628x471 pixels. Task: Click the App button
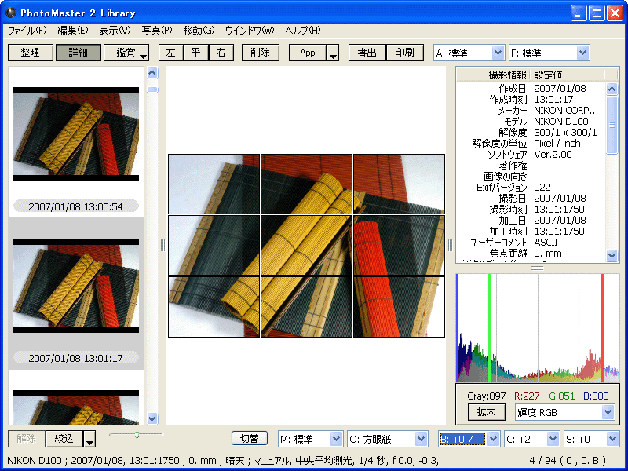click(308, 53)
